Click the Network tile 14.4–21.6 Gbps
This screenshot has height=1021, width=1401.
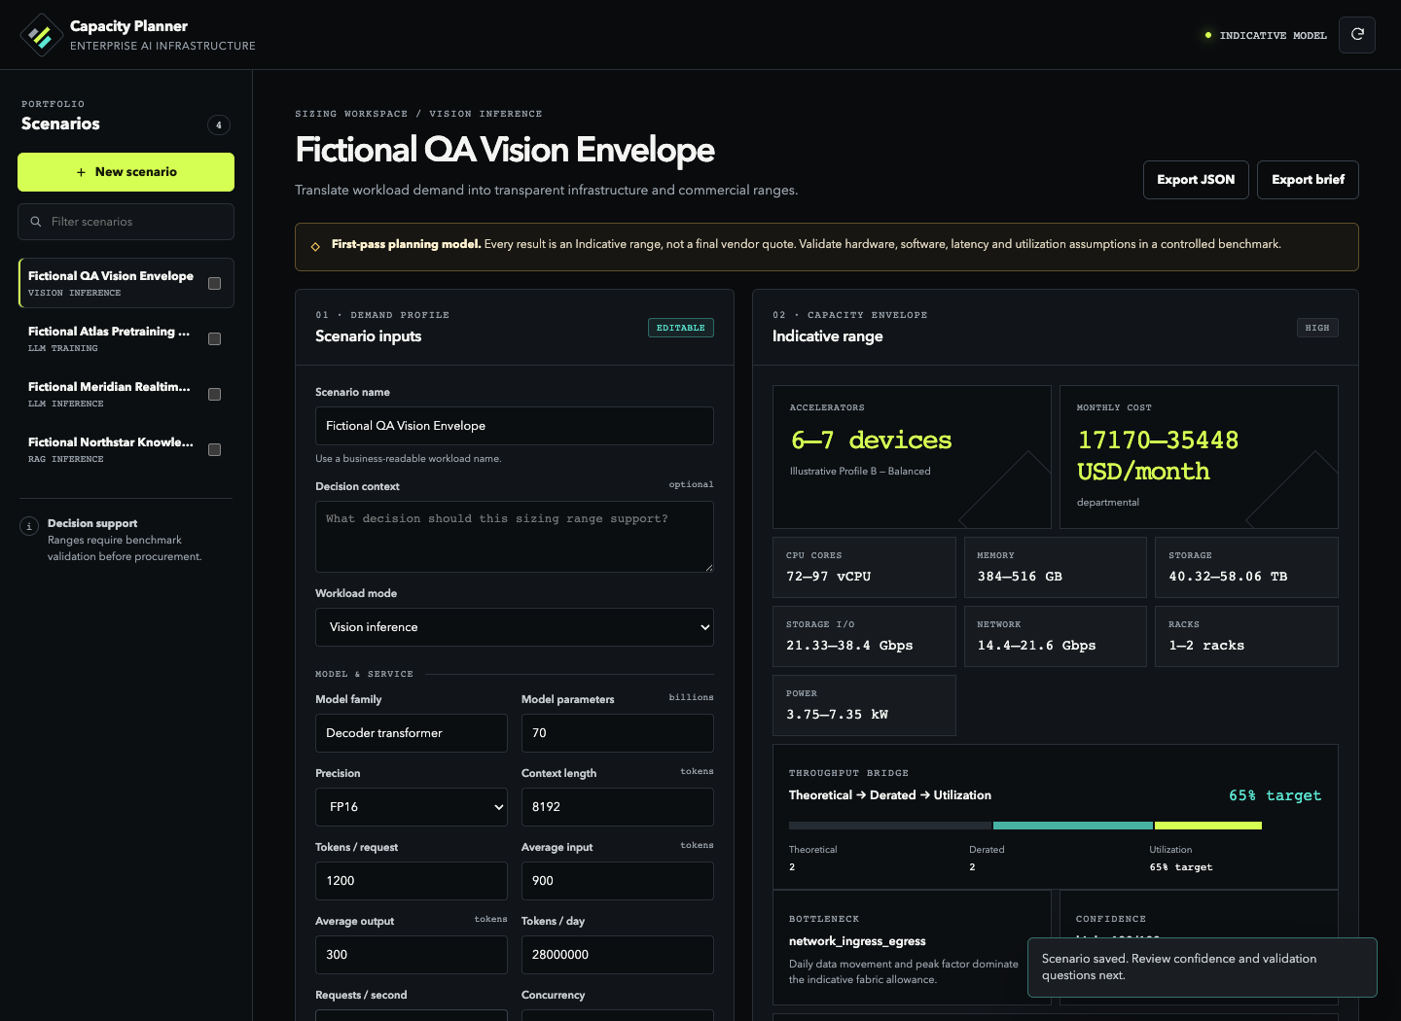point(1056,637)
